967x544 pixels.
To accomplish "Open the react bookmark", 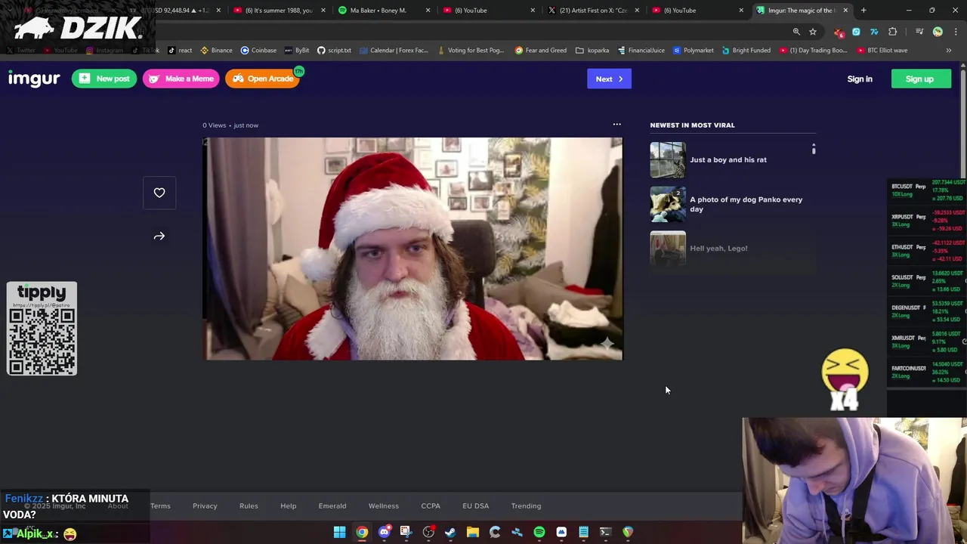I will [180, 51].
